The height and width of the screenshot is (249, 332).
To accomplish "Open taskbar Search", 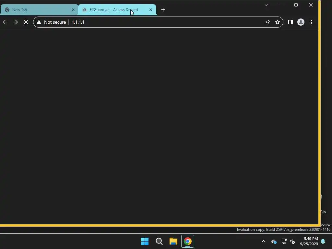I will pyautogui.click(x=159, y=241).
